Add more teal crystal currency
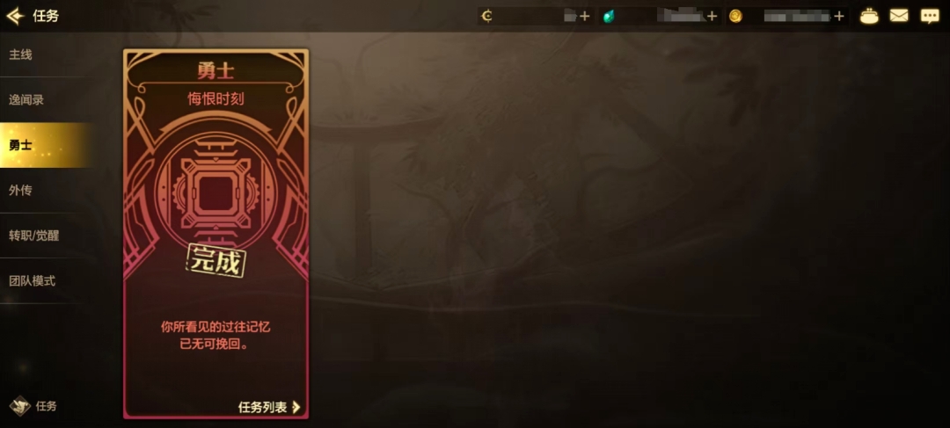 [712, 17]
